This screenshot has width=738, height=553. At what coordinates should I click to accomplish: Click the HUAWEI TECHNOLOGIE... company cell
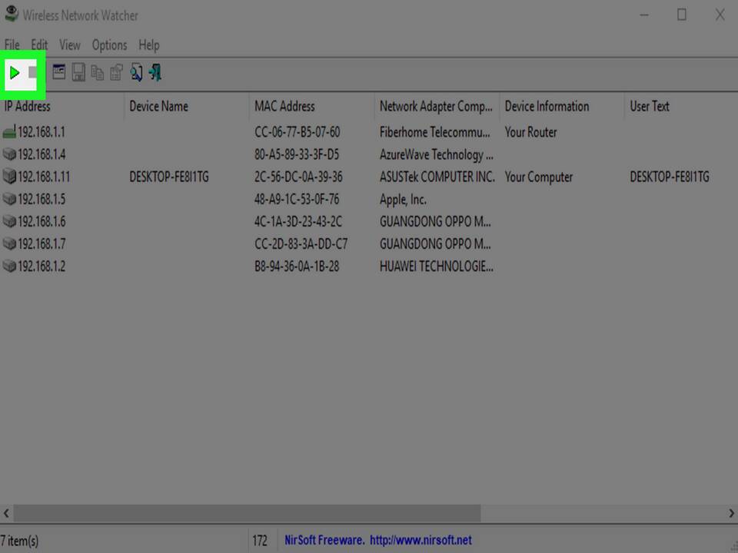coord(437,267)
